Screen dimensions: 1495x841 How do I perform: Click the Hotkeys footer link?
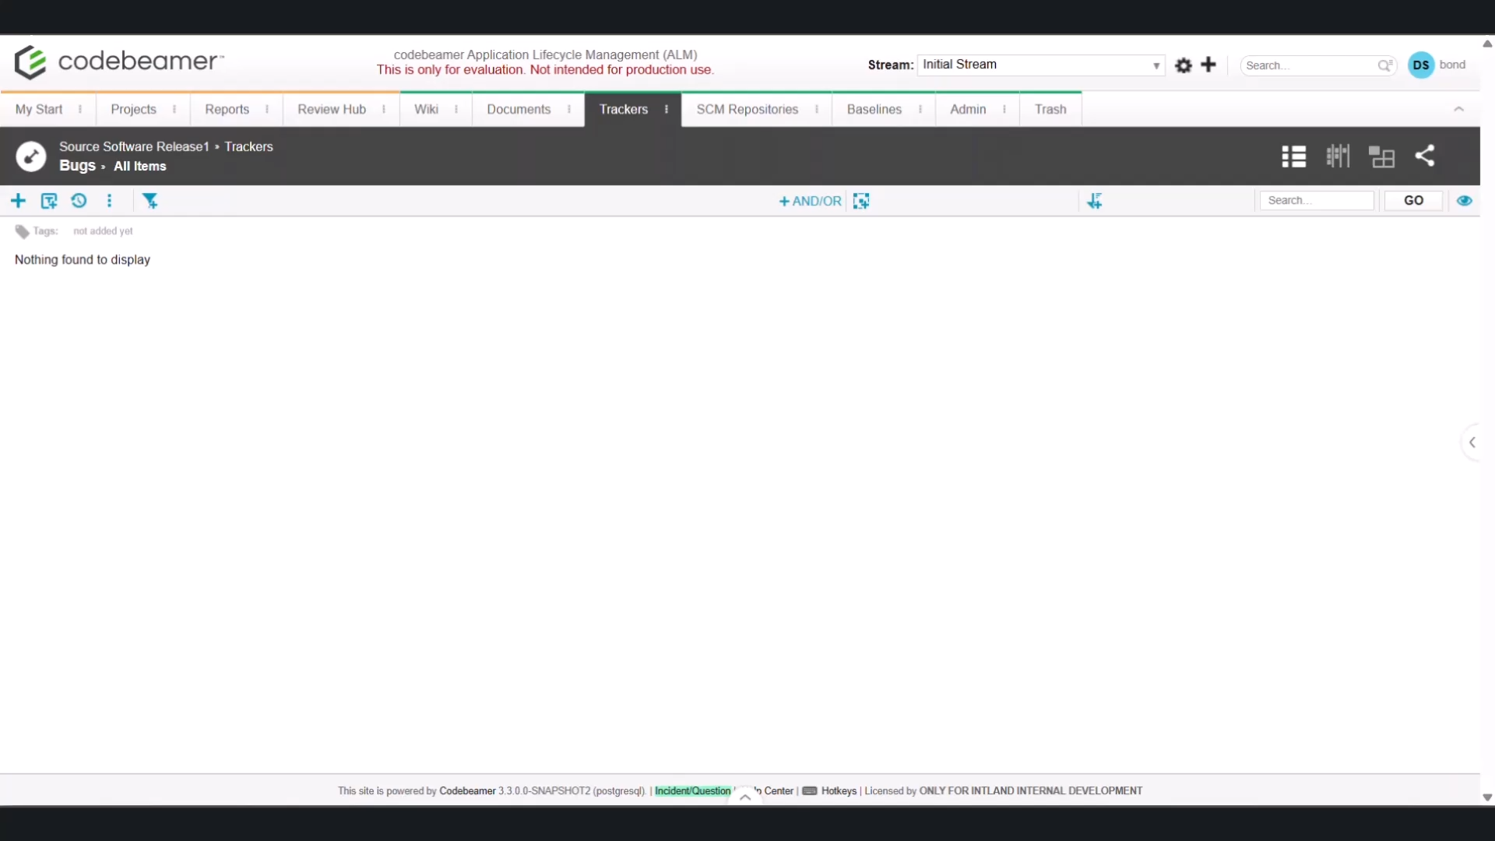click(x=839, y=791)
